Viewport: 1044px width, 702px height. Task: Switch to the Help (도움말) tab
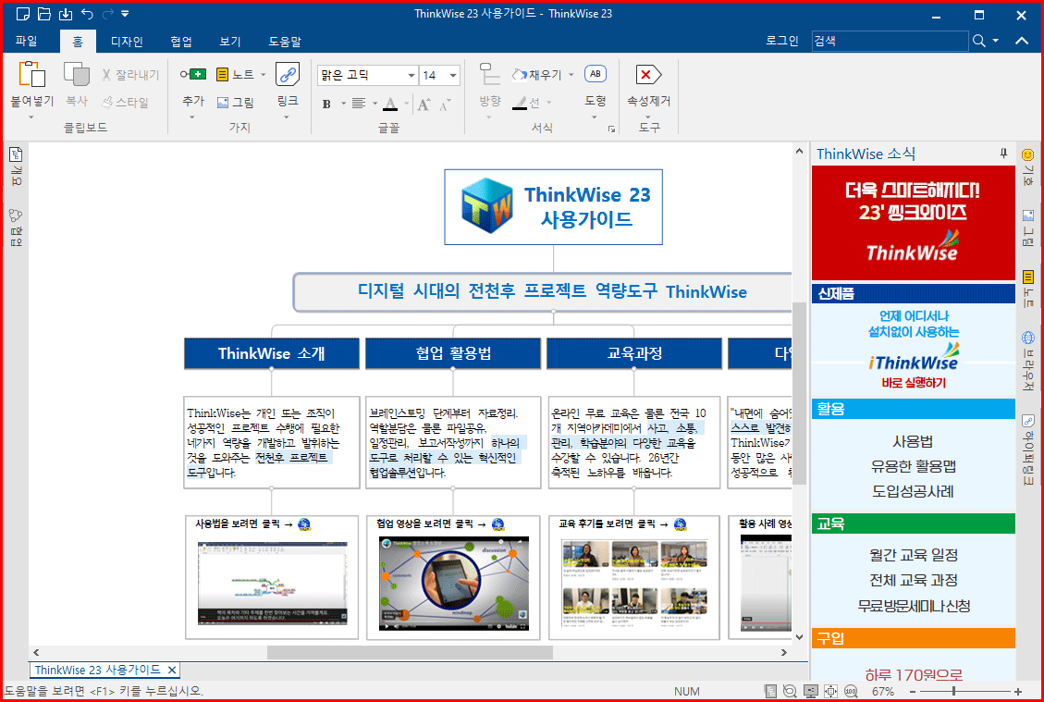coord(285,42)
